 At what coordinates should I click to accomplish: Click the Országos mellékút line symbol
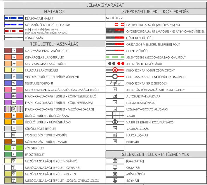tap(115, 44)
